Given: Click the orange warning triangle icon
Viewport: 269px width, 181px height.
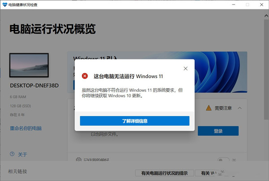Looking at the screenshot, I should tap(208, 108).
